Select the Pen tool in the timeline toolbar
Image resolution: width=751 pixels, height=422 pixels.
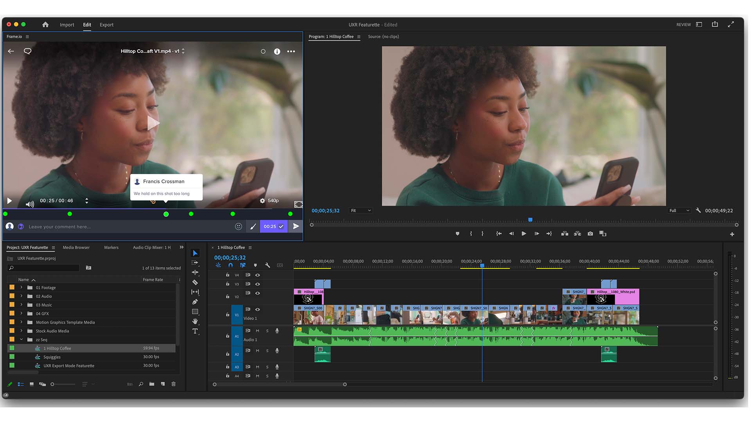pos(196,302)
